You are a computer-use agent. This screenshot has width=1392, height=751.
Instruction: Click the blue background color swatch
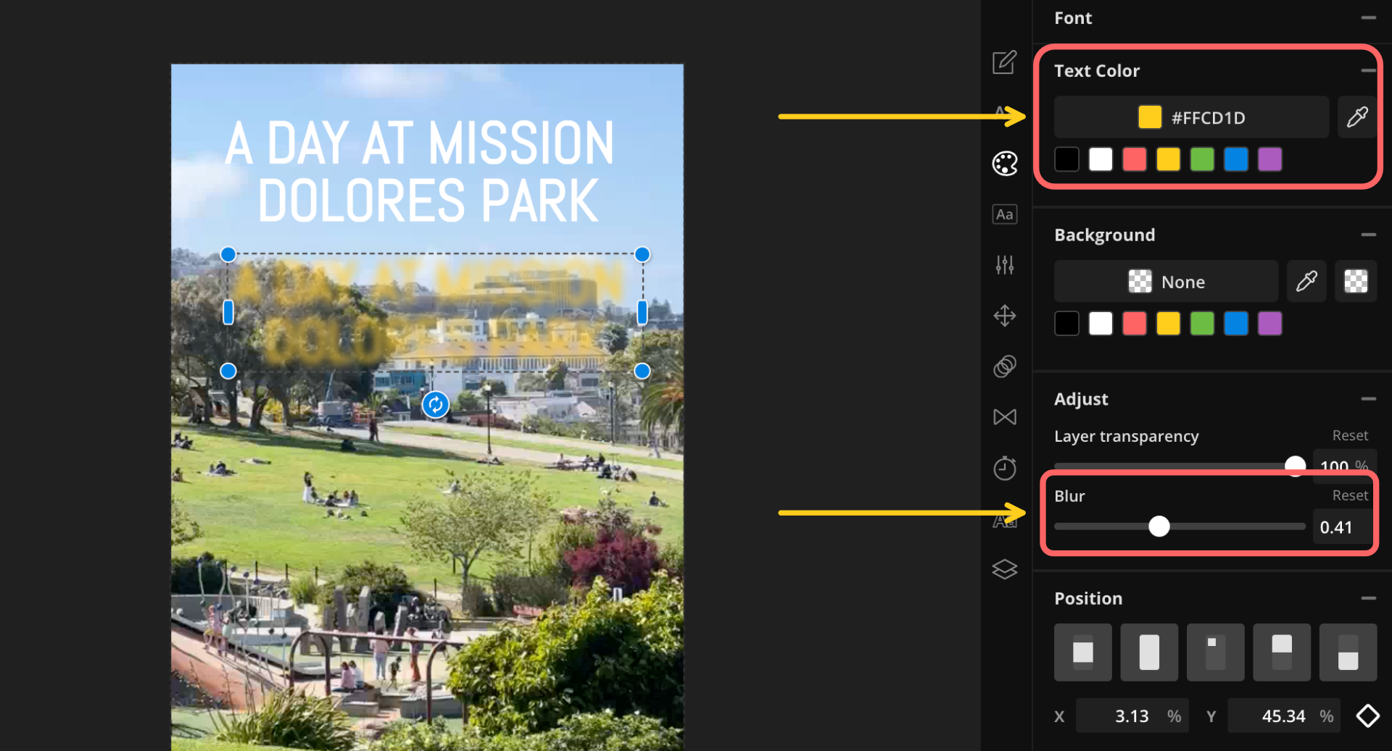coord(1235,323)
